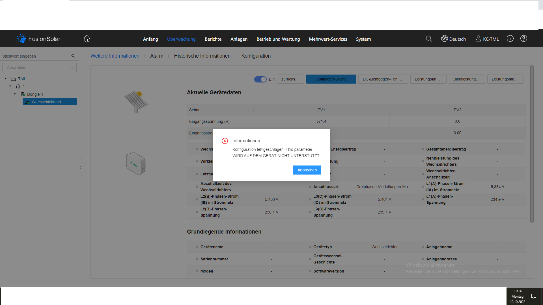Click the sidebar keyword search magnifier icon

coord(73,56)
